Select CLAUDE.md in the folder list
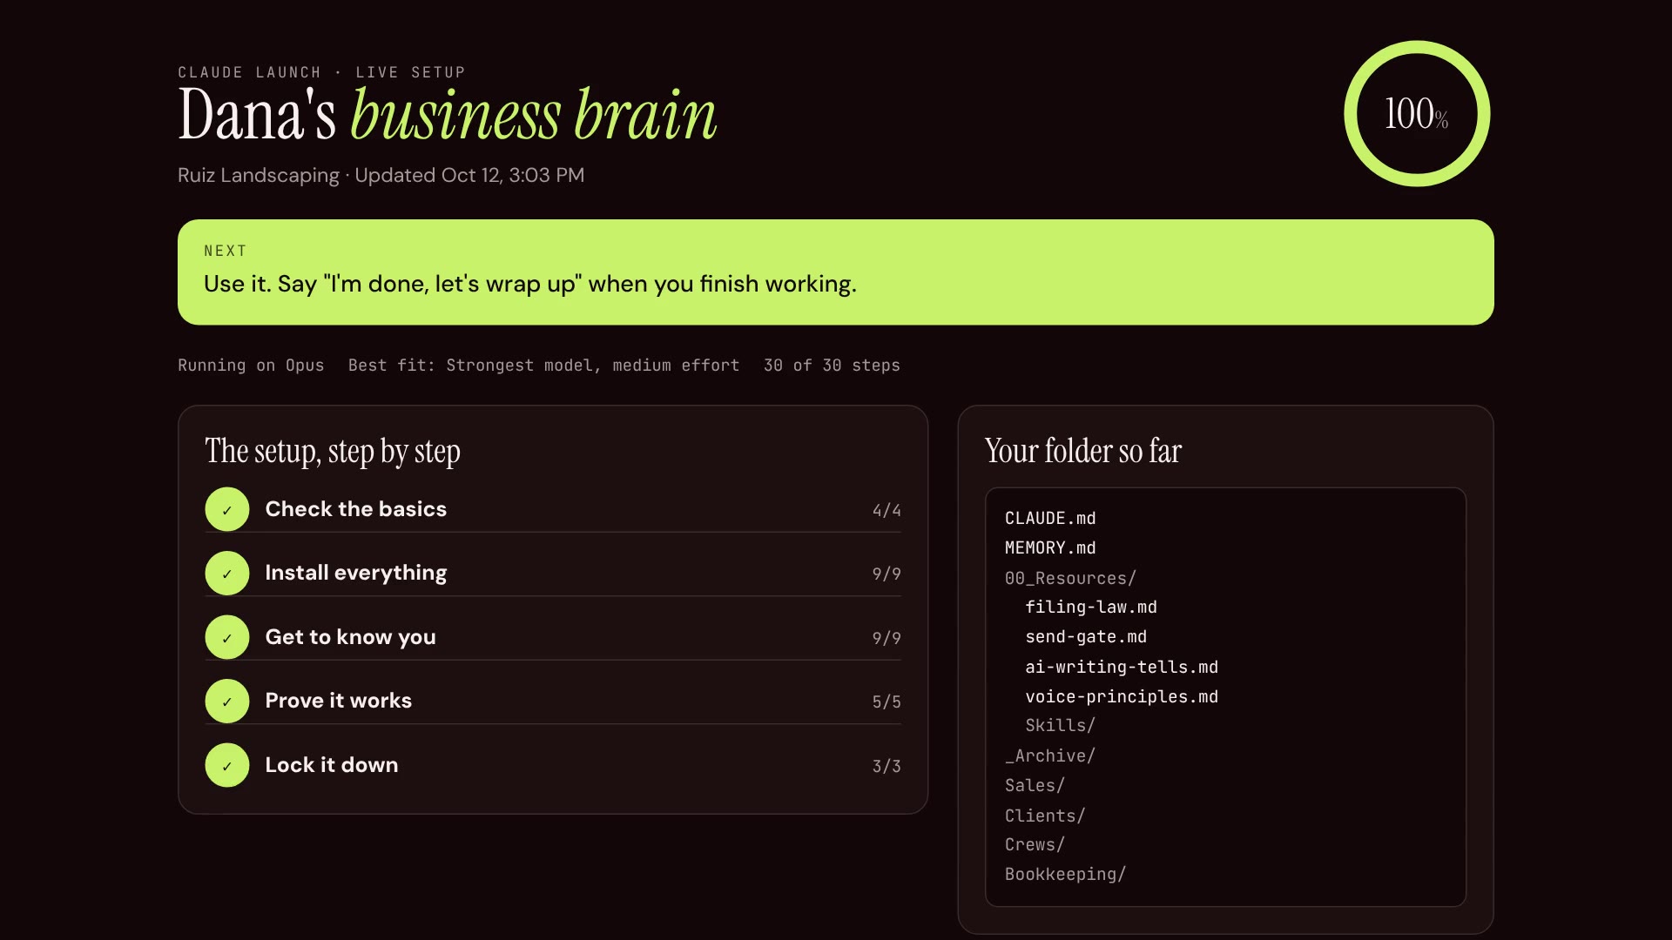This screenshot has height=940, width=1672. coord(1050,518)
